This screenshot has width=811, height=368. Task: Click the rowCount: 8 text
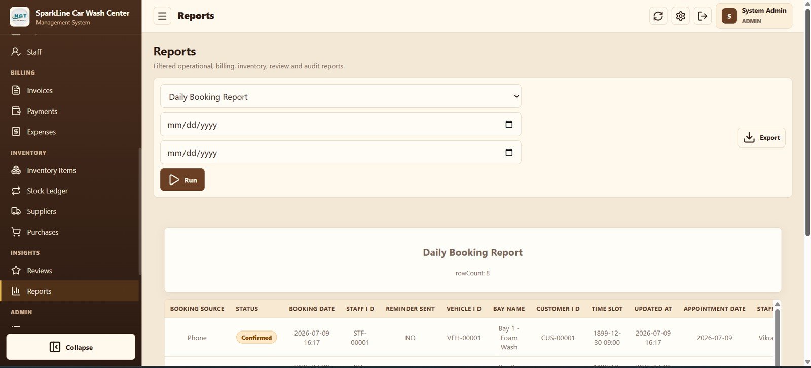472,273
